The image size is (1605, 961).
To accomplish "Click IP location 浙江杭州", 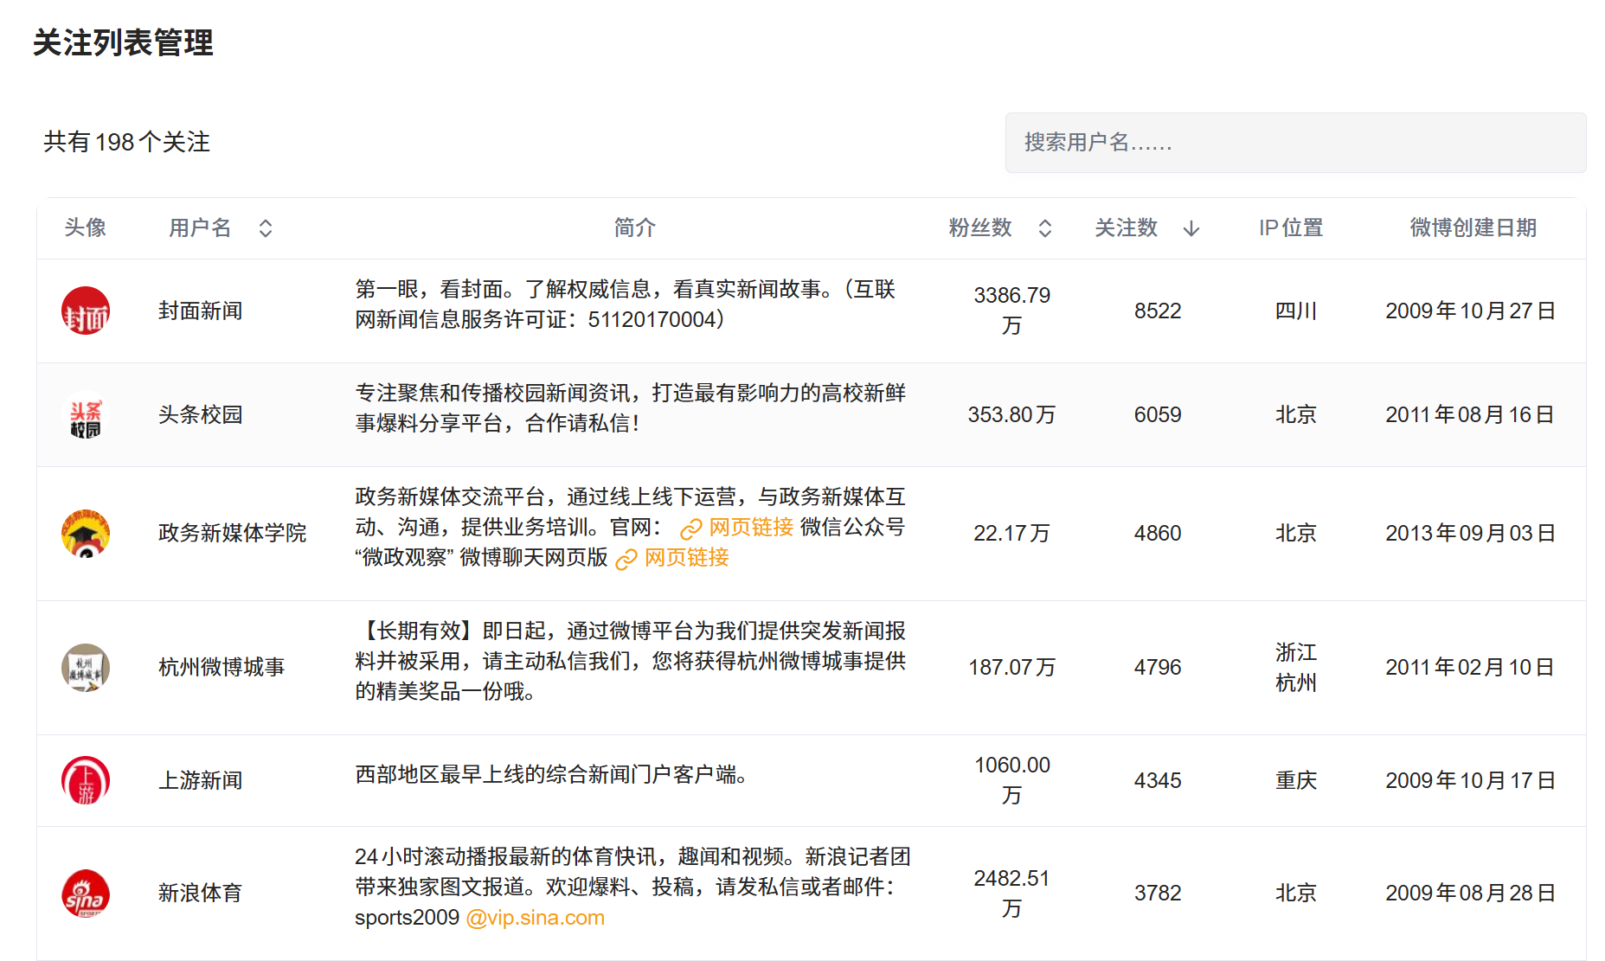I will (1296, 668).
